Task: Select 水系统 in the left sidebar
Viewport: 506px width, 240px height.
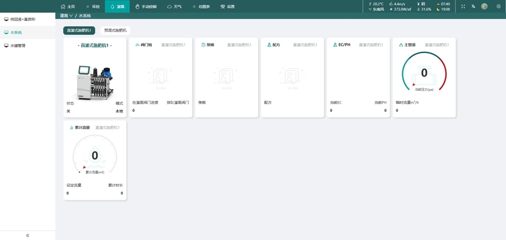Action: pos(28,33)
